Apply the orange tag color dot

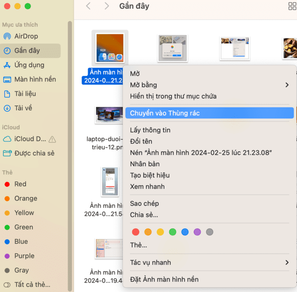(x=148, y=232)
